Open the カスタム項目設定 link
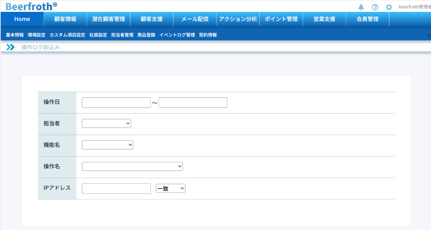431x230 pixels. pyautogui.click(x=68, y=35)
